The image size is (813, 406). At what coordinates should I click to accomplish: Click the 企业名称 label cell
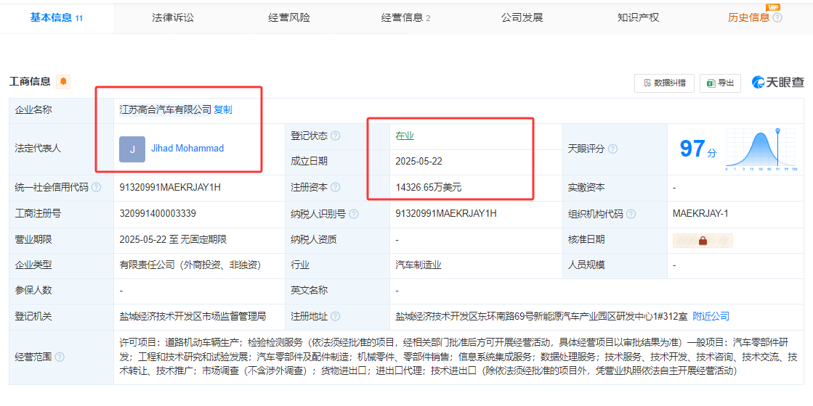pos(61,110)
